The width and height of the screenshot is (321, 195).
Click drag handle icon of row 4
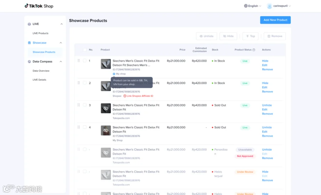coord(78,127)
